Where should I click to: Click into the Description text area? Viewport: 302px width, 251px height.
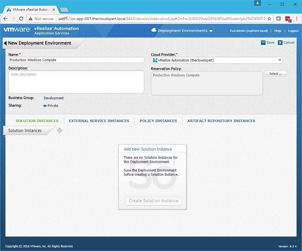[x=76, y=82]
